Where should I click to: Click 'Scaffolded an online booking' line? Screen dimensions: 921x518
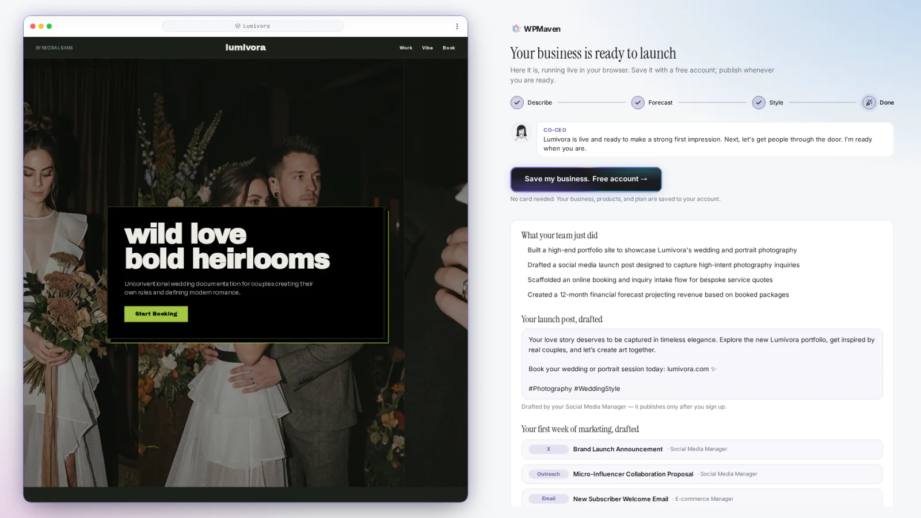(650, 280)
